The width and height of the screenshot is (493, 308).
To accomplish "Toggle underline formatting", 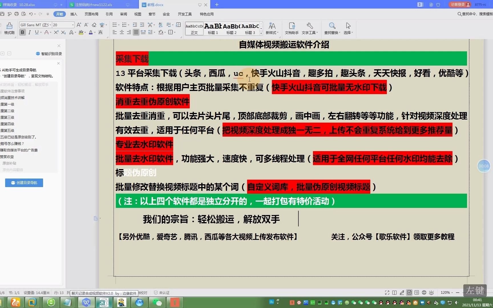I will click(x=37, y=32).
